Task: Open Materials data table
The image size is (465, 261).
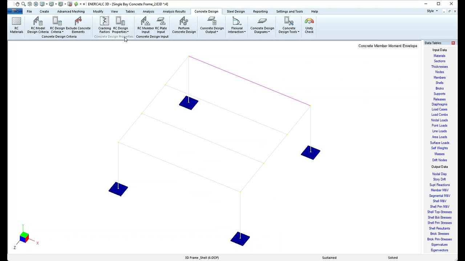Action: 439,56
